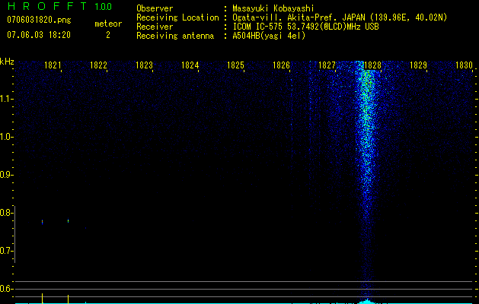Screen dimensions: 479x304
Task: Click the 0.9 kHz frequency label
Action: tap(6, 175)
